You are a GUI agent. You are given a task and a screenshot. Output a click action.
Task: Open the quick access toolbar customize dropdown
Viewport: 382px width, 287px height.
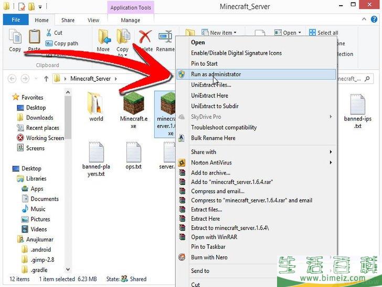(40, 7)
